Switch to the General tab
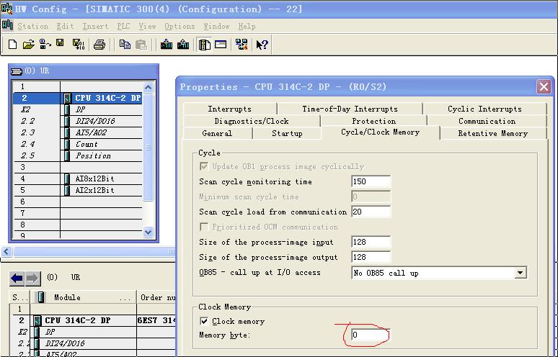558x357 pixels. point(217,133)
